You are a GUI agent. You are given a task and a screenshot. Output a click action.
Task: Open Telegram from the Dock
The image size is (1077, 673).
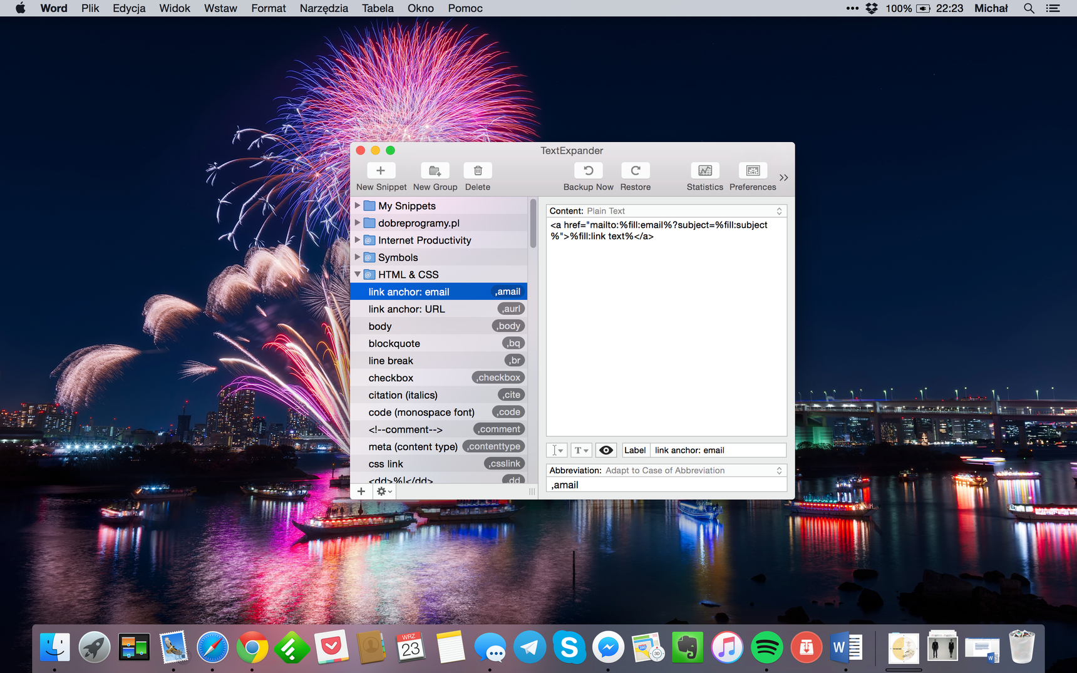[530, 647]
